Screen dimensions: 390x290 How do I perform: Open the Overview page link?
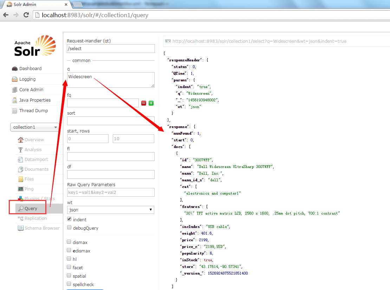[x=34, y=140]
